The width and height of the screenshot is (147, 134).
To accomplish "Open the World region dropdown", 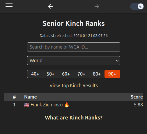I will (74, 61).
